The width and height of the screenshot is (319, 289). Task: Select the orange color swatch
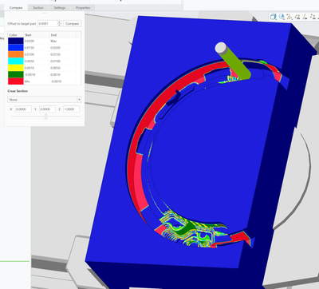click(16, 54)
